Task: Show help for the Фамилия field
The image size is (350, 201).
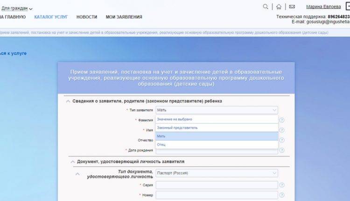Action: coord(282,120)
